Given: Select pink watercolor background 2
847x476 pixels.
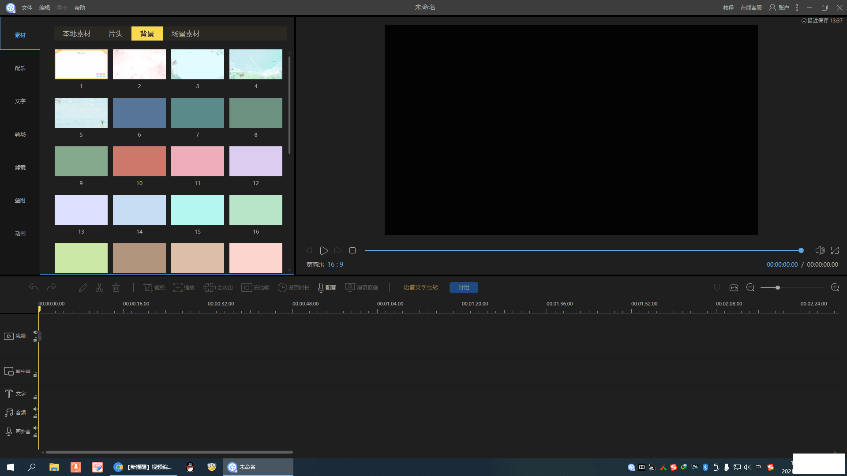Looking at the screenshot, I should click(x=139, y=64).
